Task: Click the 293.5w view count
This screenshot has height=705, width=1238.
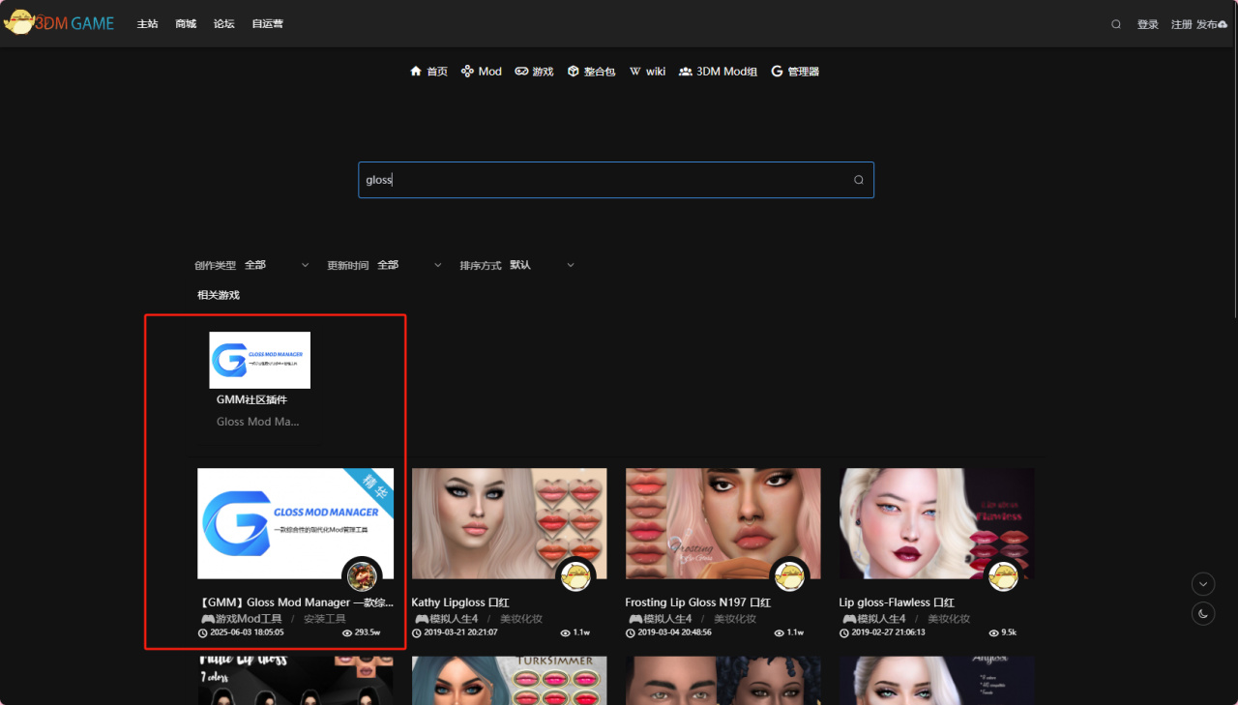Action: point(362,632)
